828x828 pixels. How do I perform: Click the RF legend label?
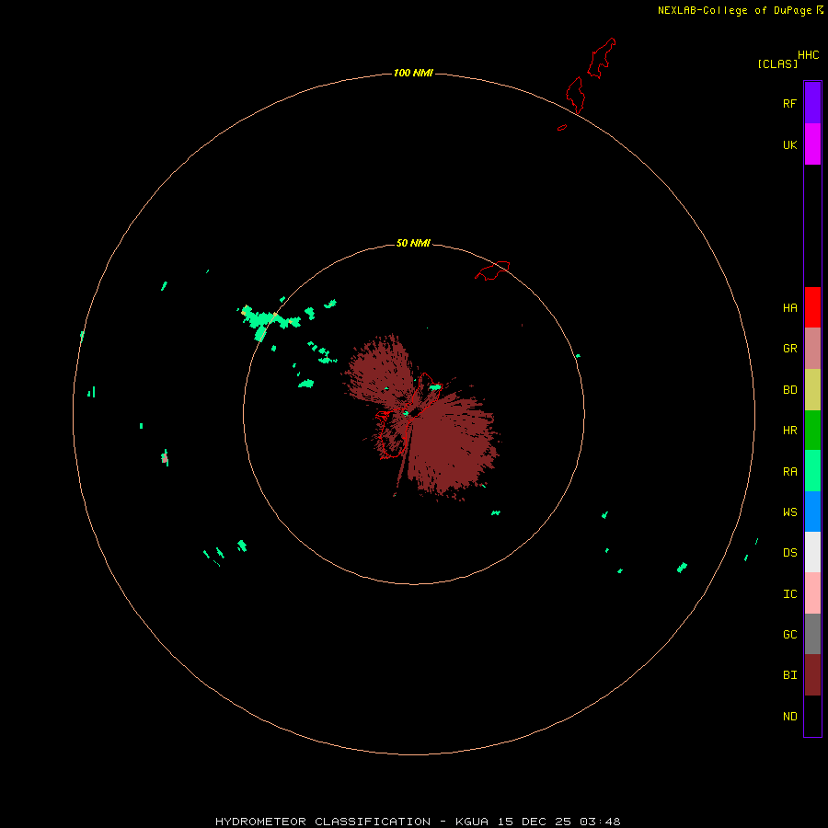coord(789,104)
